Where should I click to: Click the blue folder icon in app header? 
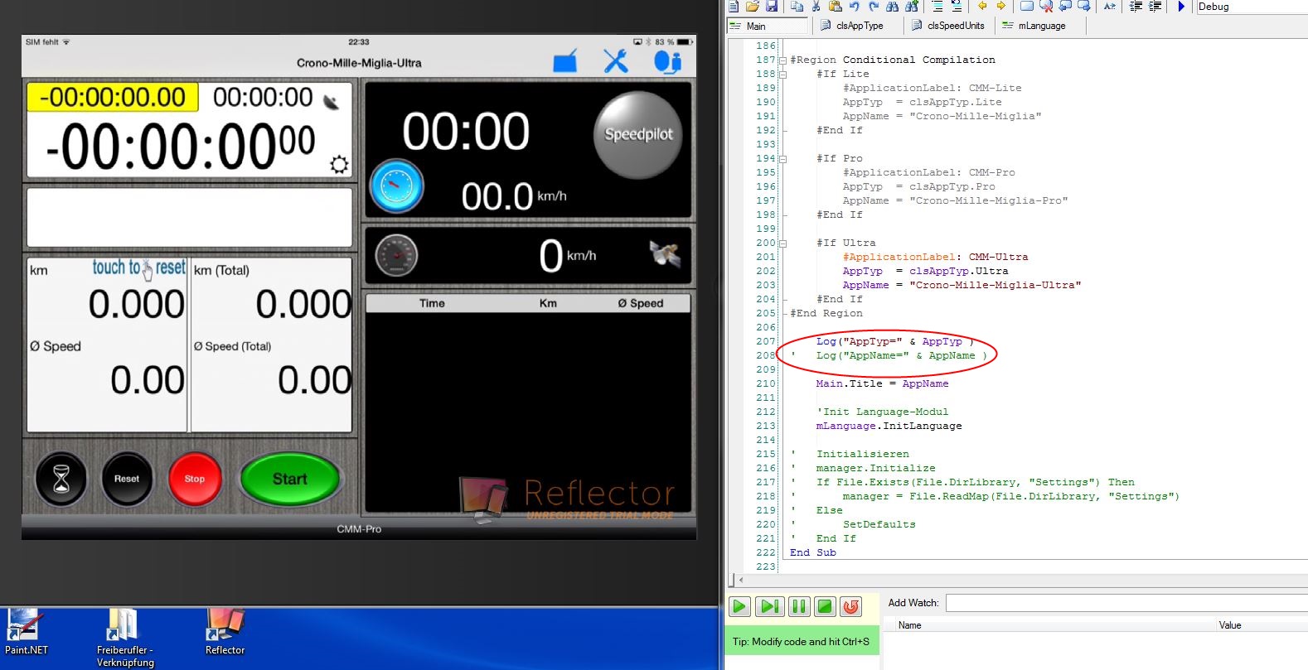click(565, 61)
